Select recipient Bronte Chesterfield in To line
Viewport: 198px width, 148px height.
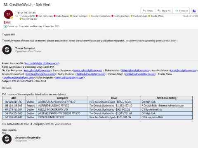click(101, 16)
